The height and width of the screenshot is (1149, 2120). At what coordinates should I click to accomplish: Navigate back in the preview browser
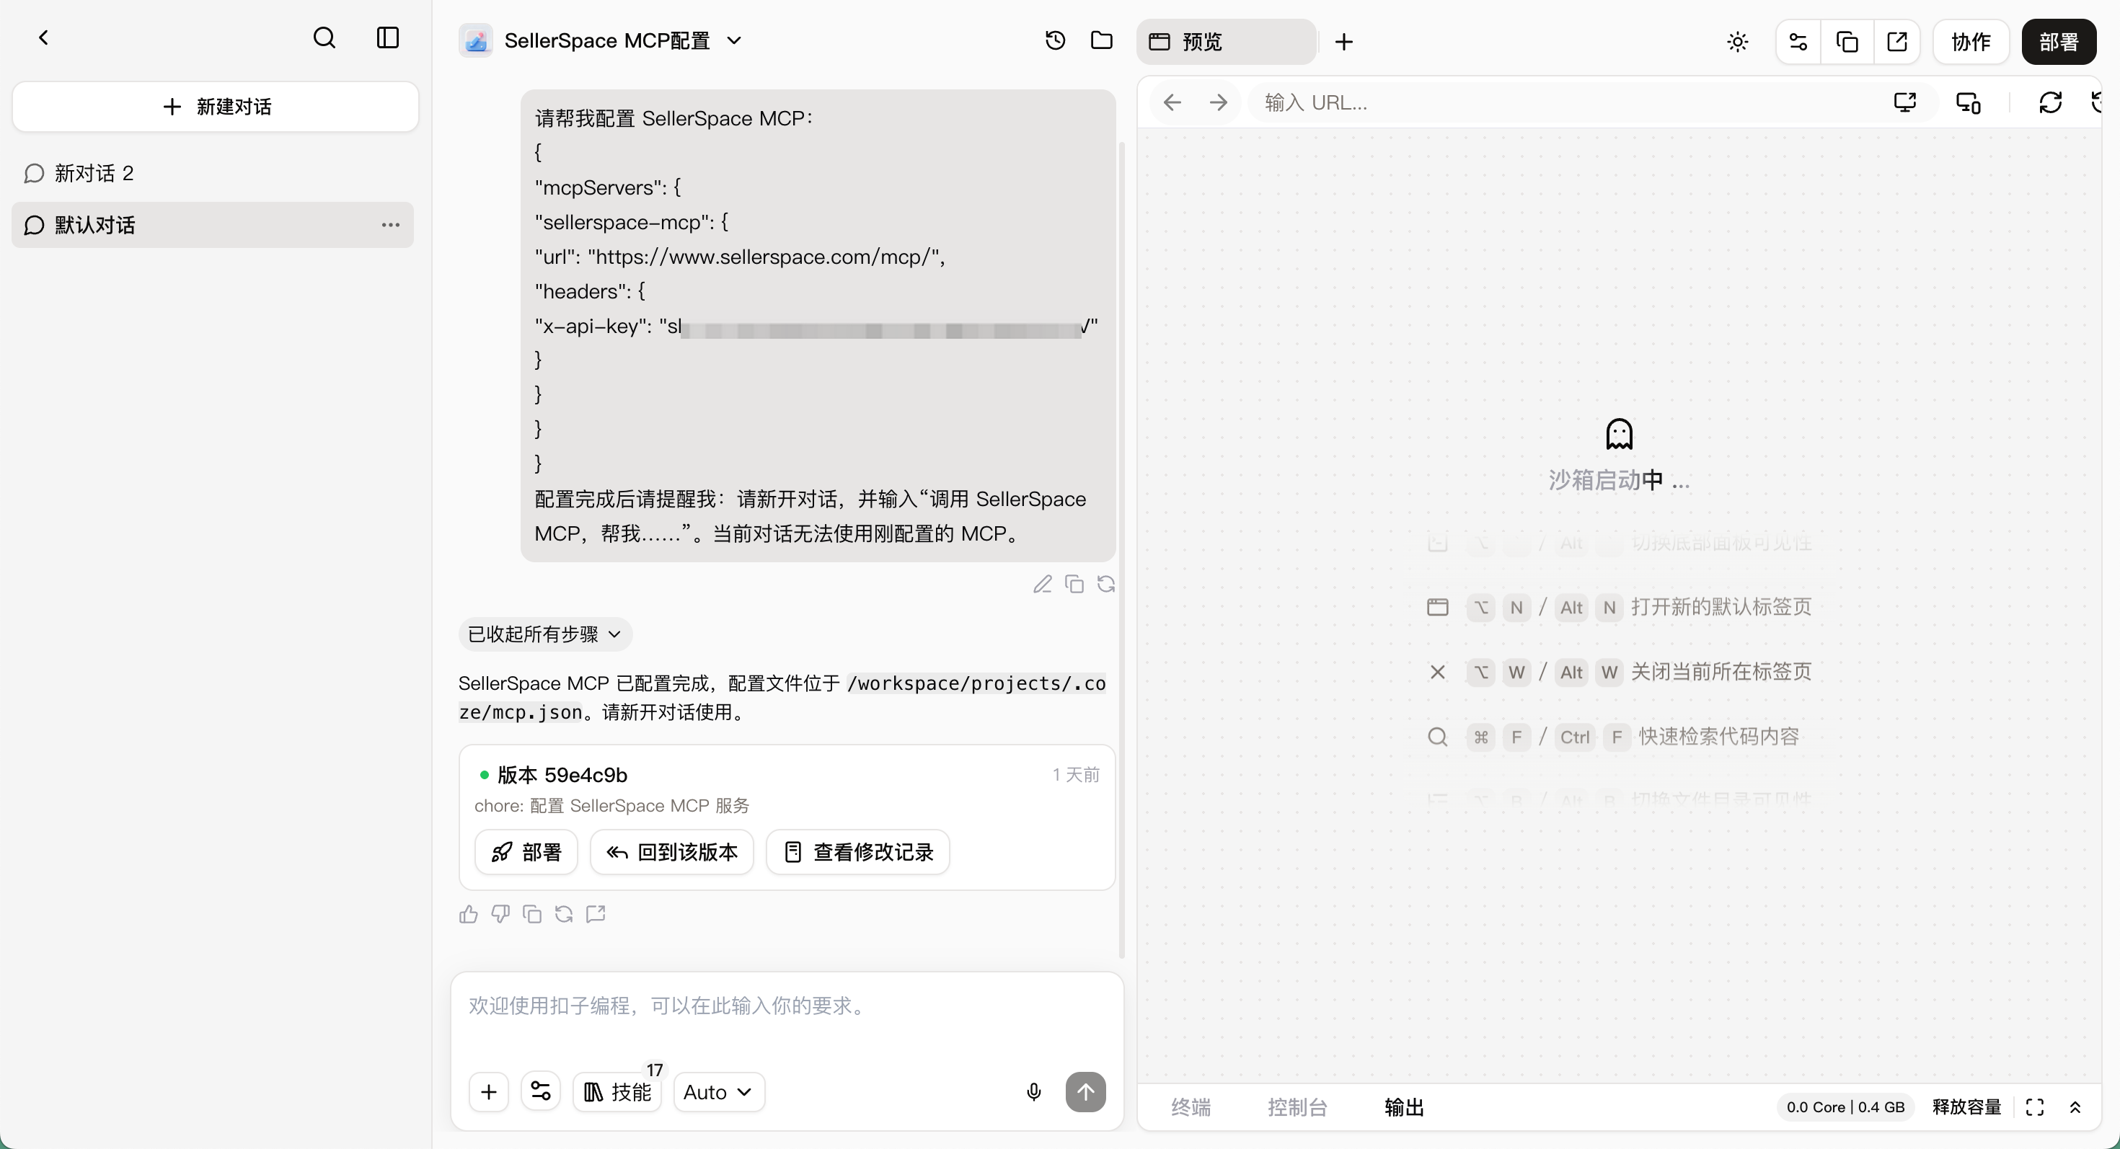(x=1172, y=103)
